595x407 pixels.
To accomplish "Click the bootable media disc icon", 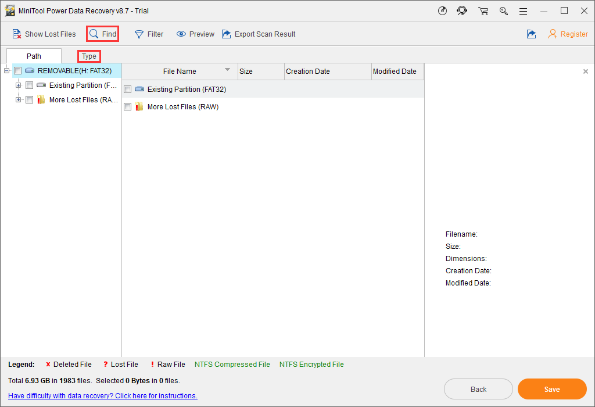I will pos(442,10).
